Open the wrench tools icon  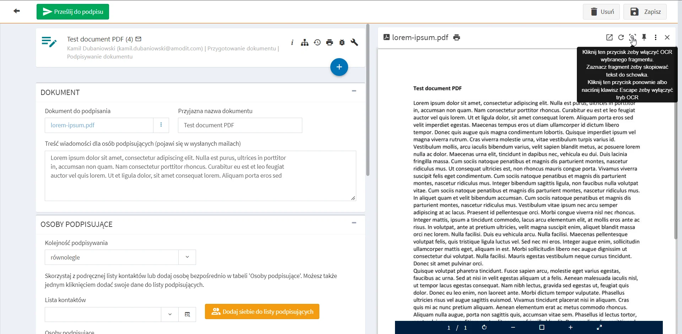tap(354, 43)
